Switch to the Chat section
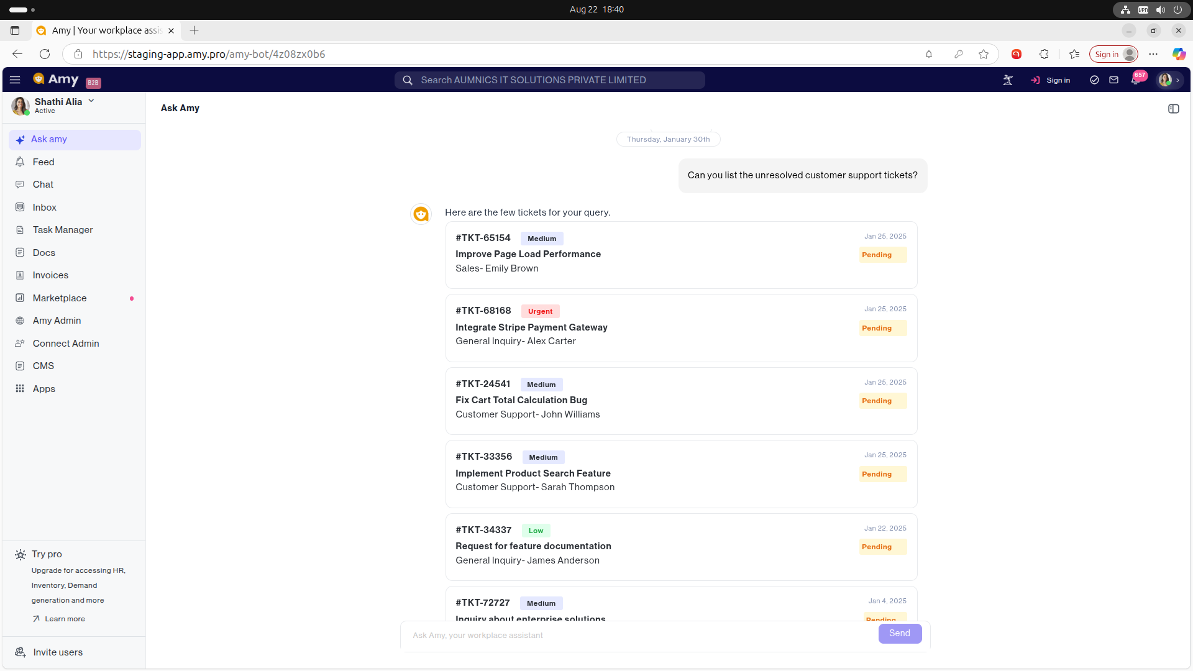 [x=43, y=185]
